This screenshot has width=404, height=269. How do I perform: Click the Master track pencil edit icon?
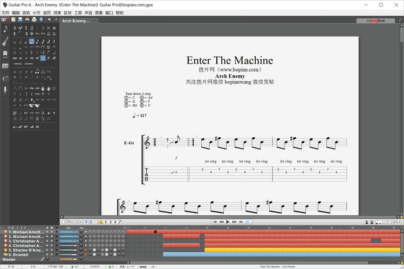pyautogui.click(x=43, y=259)
